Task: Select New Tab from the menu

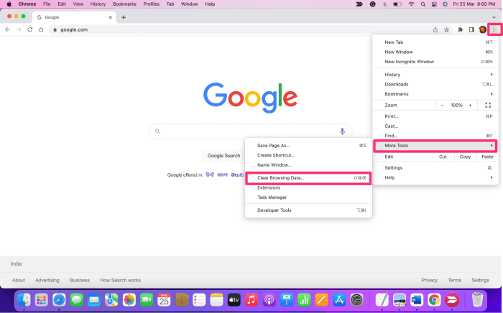Action: point(435,42)
